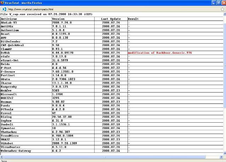Click the 'File V_cap.exe received' heading line
The width and height of the screenshot is (226, 162).
tap(46, 14)
